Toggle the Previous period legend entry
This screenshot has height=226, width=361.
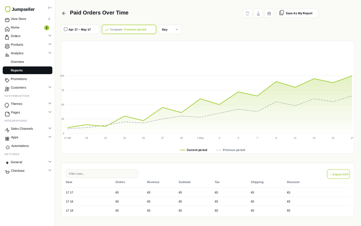[231, 150]
